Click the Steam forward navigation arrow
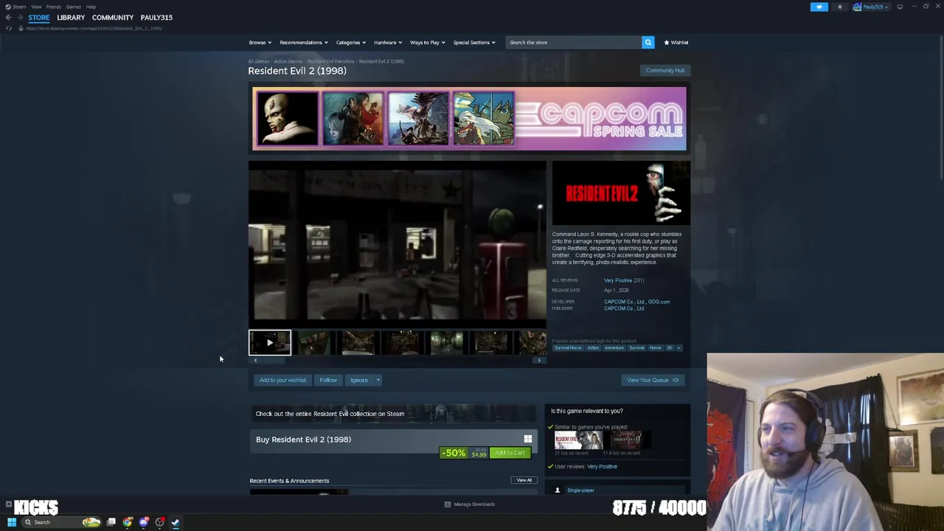The width and height of the screenshot is (944, 531). coord(20,18)
